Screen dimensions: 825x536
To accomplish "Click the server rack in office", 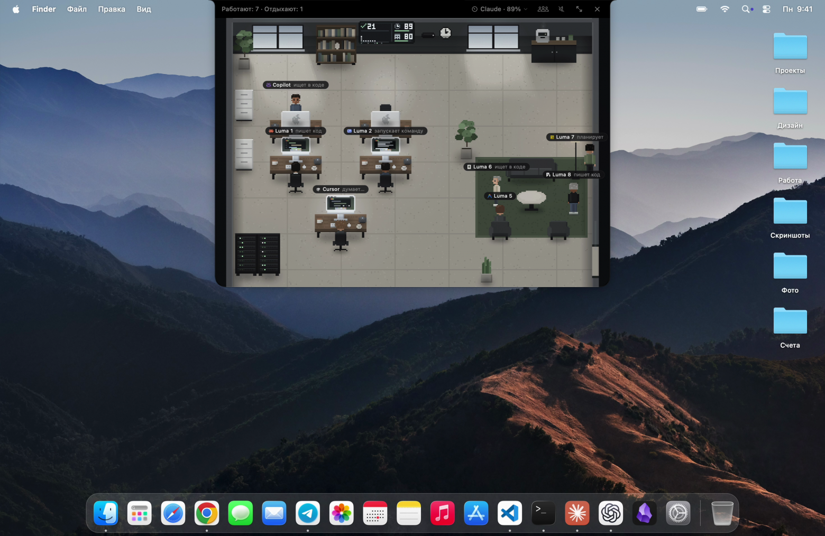I will click(258, 254).
